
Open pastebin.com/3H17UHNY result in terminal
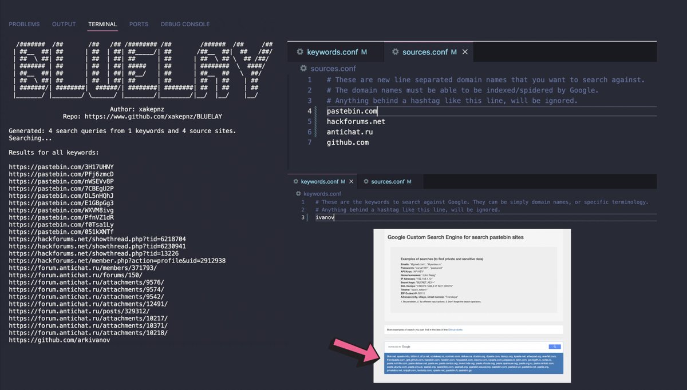(61, 167)
